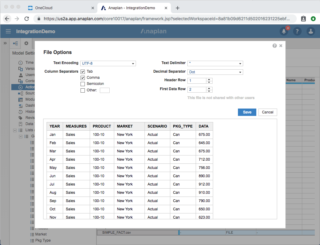Select the SIMPLE_FACT.csv row
The width and height of the screenshot is (320, 245).
pyautogui.click(x=205, y=232)
